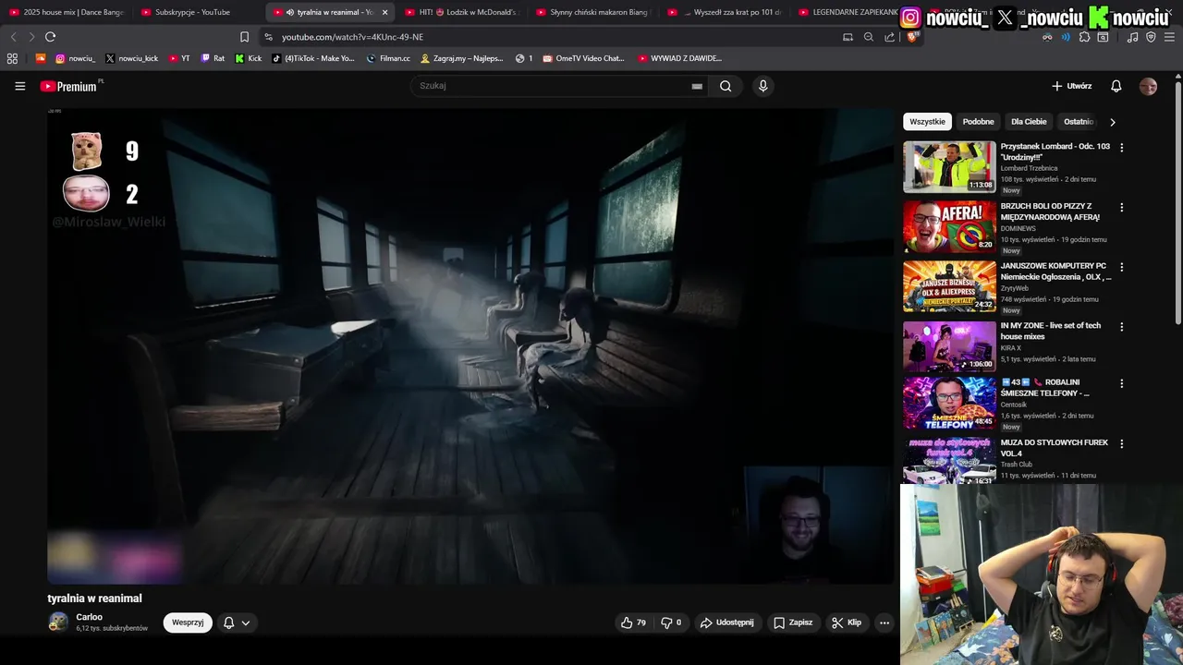1183x665 pixels.
Task: Show more filter chips with right arrow
Action: tap(1112, 122)
